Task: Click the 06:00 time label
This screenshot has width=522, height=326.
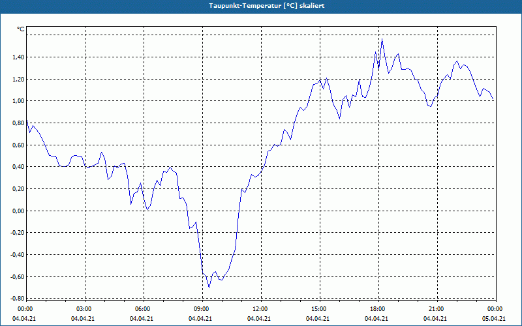Action: tap(144, 309)
